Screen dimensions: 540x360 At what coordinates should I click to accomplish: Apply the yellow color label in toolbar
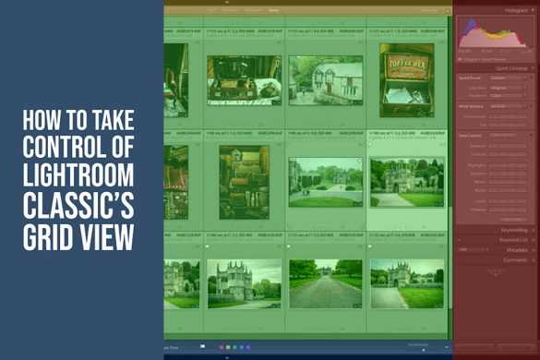click(228, 347)
